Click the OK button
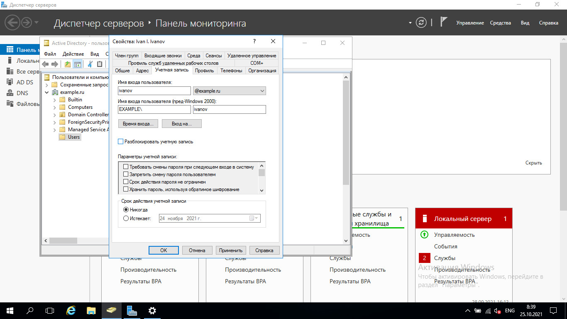Screen dimensions: 567x319 (x=164, y=250)
